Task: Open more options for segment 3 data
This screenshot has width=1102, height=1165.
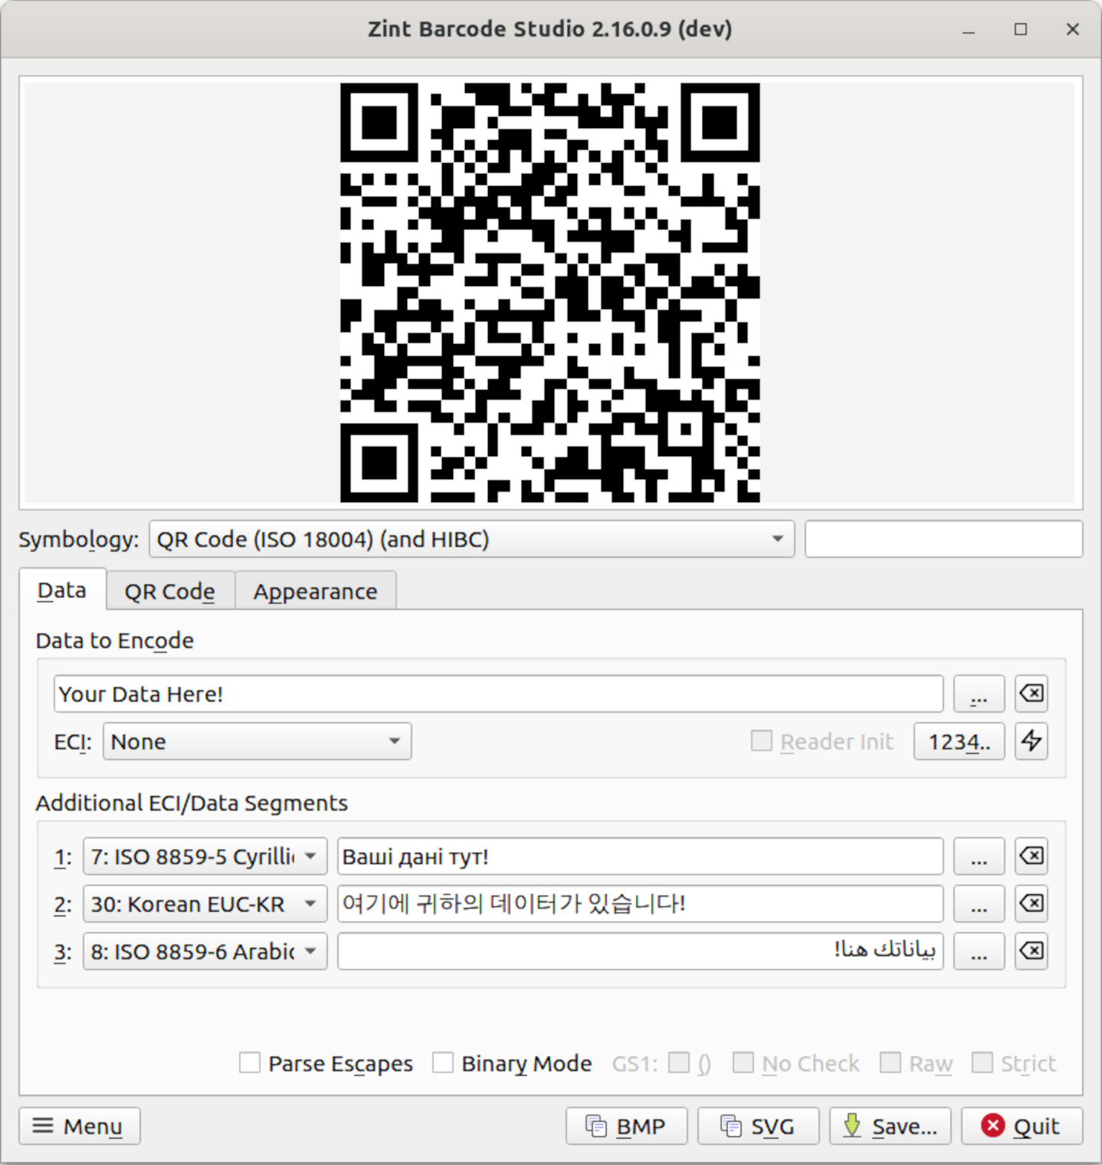Action: [x=979, y=950]
